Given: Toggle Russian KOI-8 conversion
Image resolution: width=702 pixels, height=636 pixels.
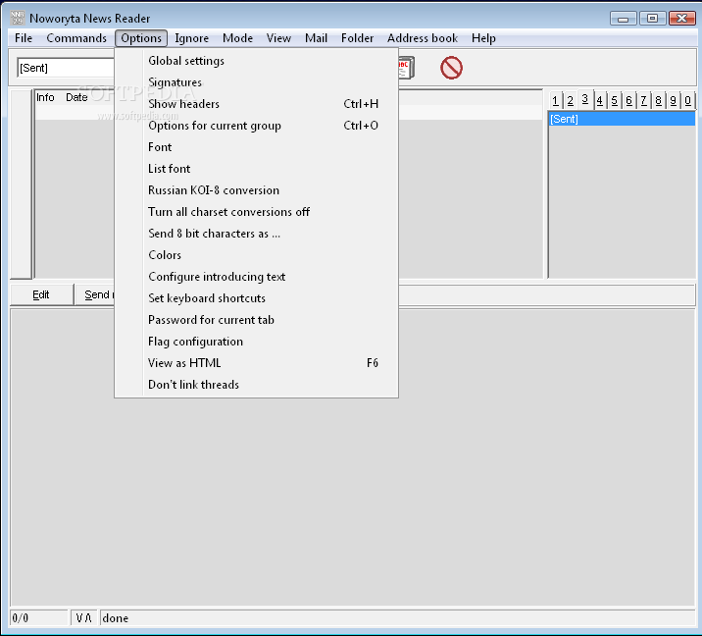Looking at the screenshot, I should (257, 190).
